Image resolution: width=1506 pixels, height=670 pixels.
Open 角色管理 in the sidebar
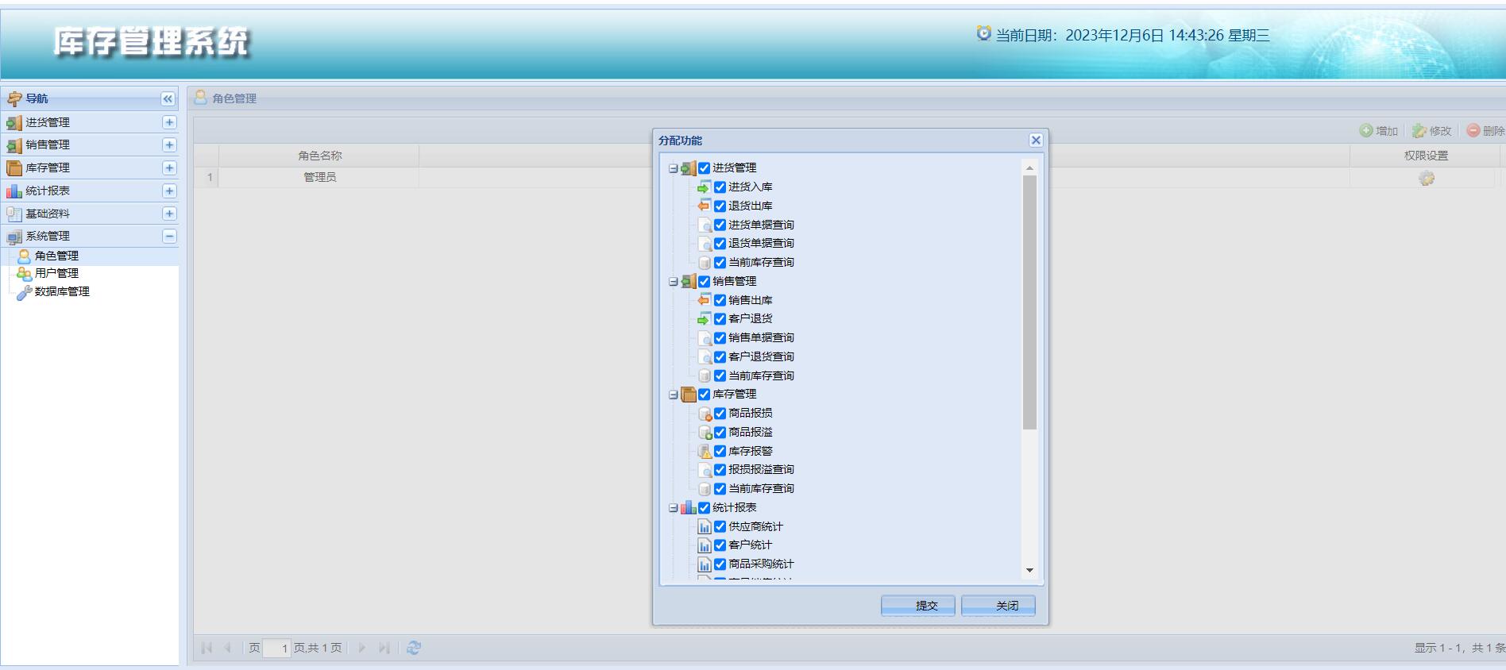(x=56, y=256)
